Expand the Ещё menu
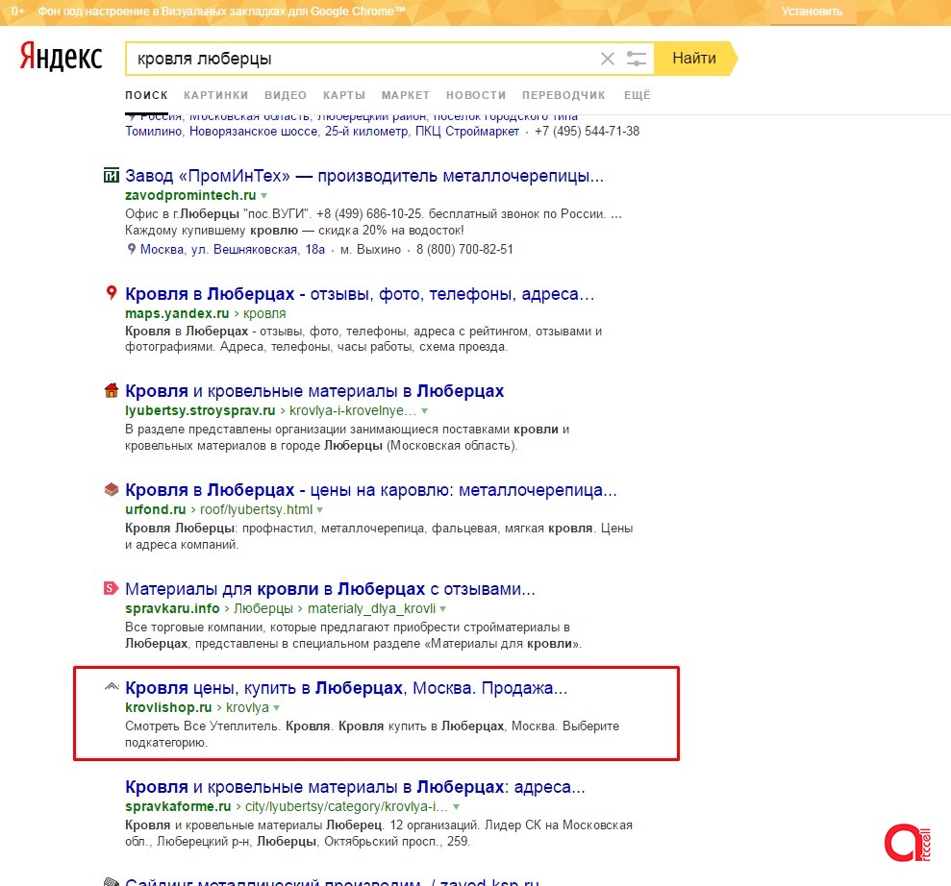The image size is (951, 886). pyautogui.click(x=637, y=95)
